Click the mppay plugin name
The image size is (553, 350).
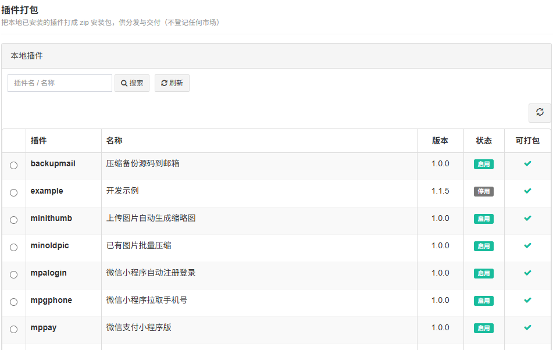coord(44,328)
